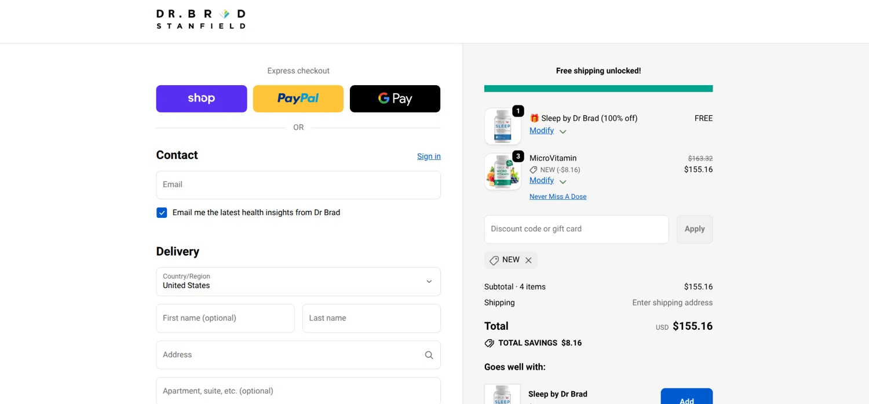The height and width of the screenshot is (404, 869).
Task: Modify the Sleep by Dr Brad item
Action: [x=542, y=130]
